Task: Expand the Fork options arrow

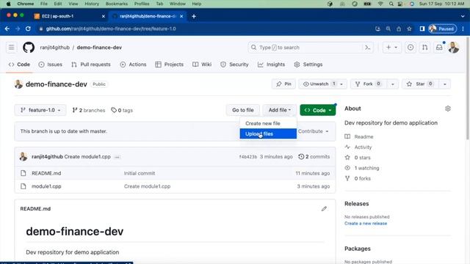Action: (x=392, y=84)
